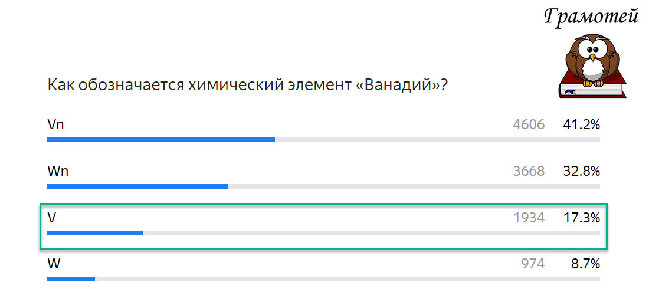649x305 pixels.
Task: Click the 3668 vote count
Action: (x=529, y=171)
